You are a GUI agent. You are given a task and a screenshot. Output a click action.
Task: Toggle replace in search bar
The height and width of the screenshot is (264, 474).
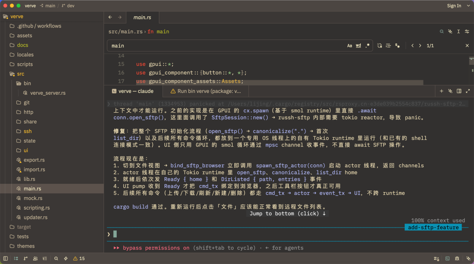click(x=380, y=46)
